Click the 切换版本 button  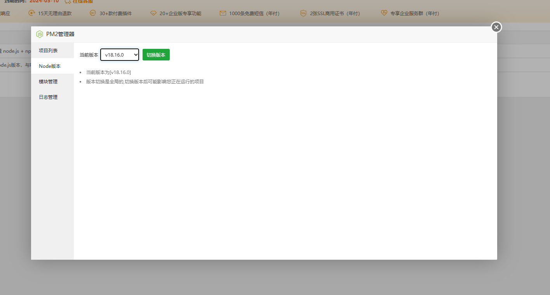[x=156, y=55]
